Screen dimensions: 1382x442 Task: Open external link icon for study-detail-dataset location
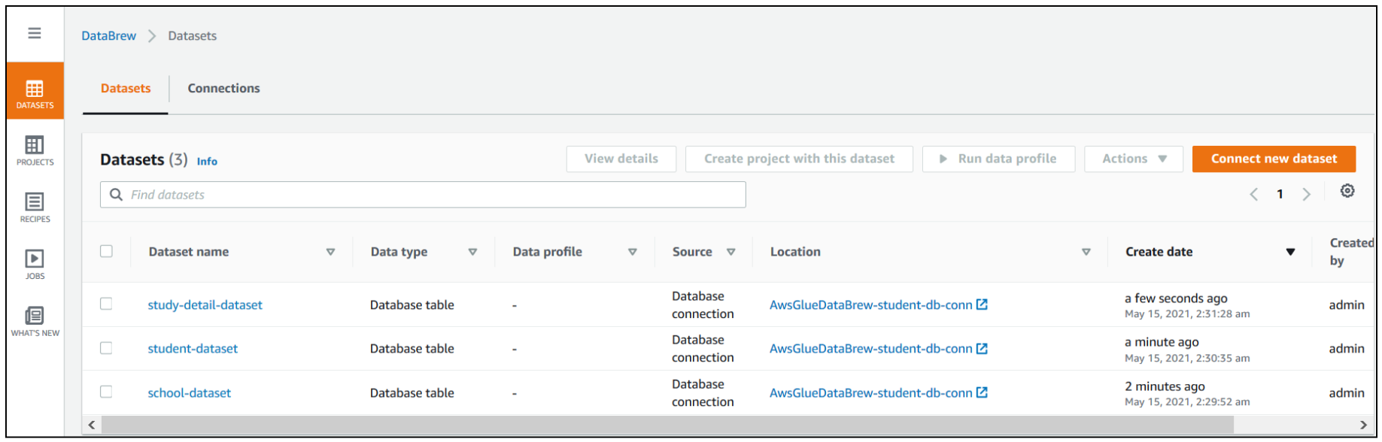click(982, 304)
